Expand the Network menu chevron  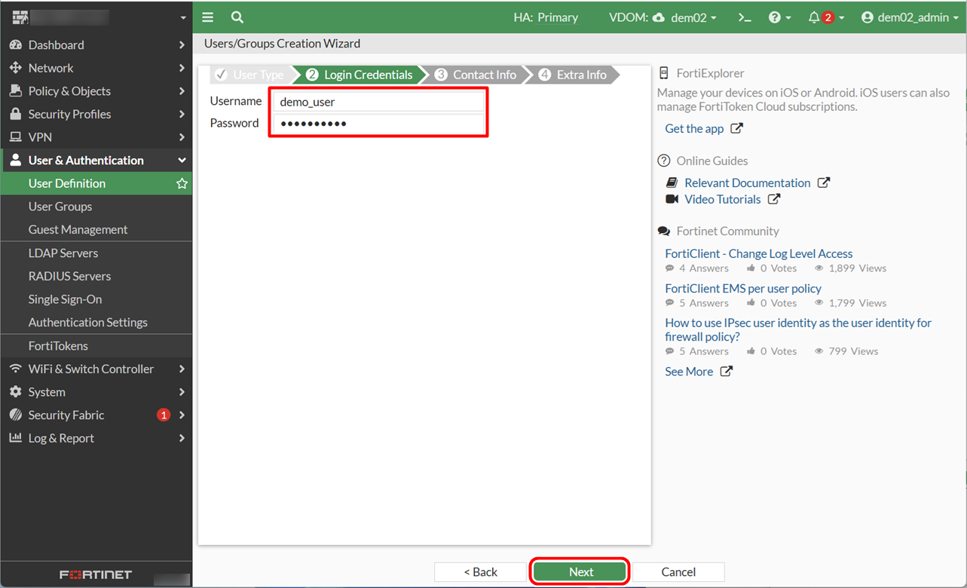(182, 68)
